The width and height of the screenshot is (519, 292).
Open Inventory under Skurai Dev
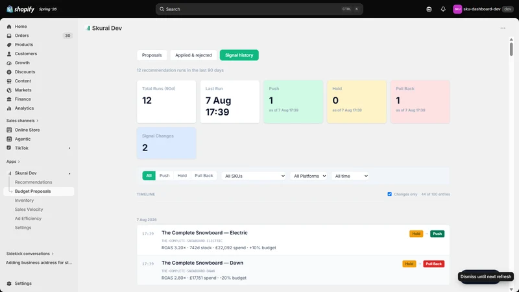click(x=24, y=201)
